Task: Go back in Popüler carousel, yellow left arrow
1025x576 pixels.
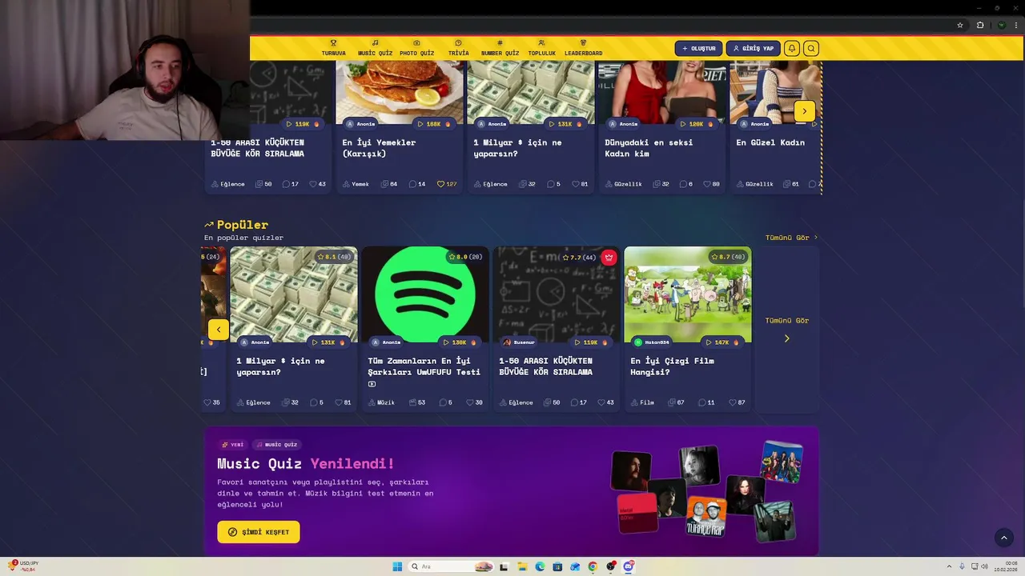Action: 218,330
